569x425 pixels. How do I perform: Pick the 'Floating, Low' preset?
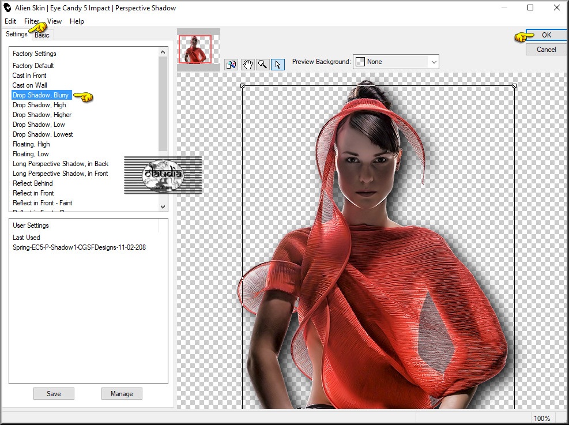[x=31, y=154]
